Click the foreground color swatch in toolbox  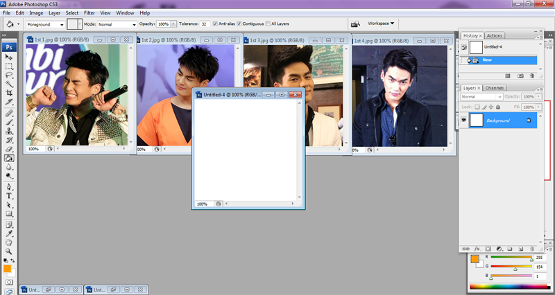(7, 269)
